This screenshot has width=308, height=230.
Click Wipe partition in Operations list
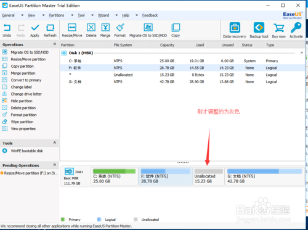point(22,122)
